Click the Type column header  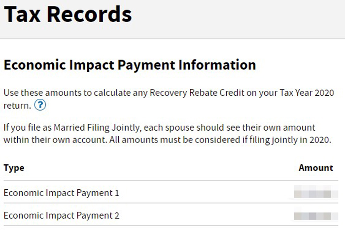(x=14, y=168)
